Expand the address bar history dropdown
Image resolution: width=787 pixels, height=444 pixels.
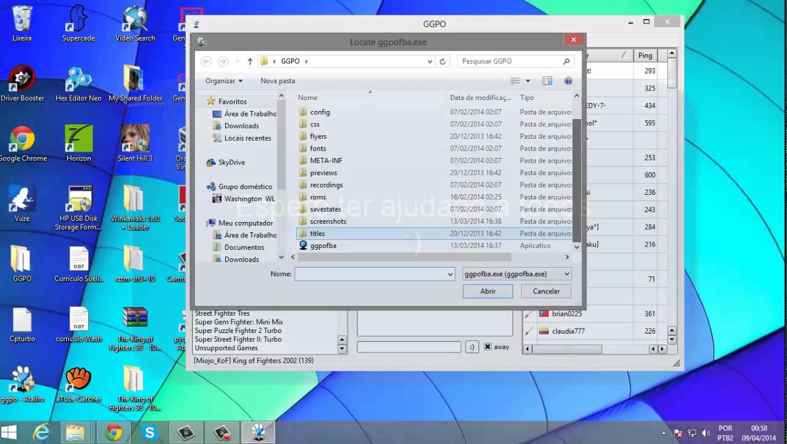(x=430, y=61)
